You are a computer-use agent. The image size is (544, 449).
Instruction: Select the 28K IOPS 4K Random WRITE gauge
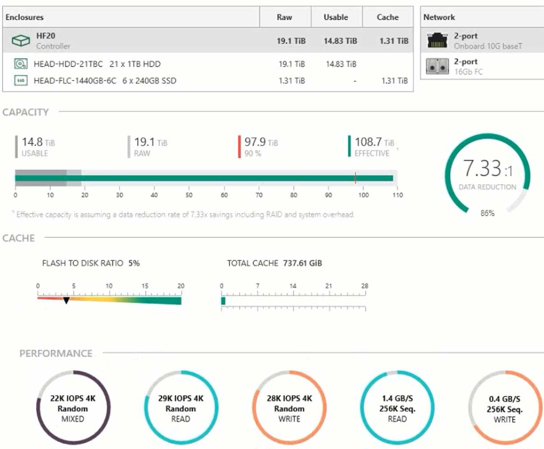(x=289, y=408)
